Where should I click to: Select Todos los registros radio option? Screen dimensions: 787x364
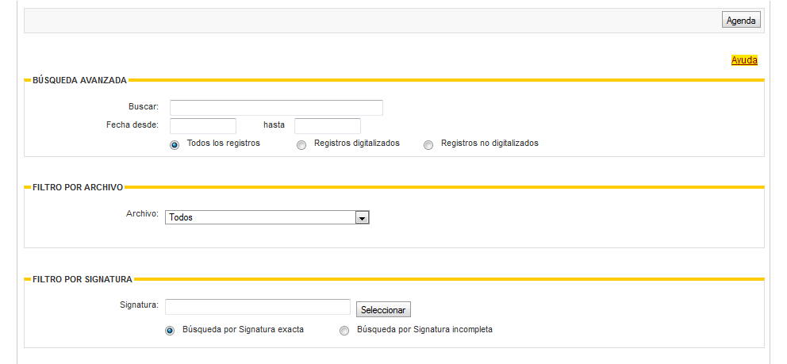(175, 145)
